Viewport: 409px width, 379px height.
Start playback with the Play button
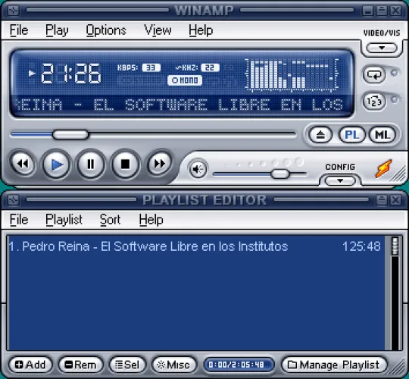click(57, 164)
